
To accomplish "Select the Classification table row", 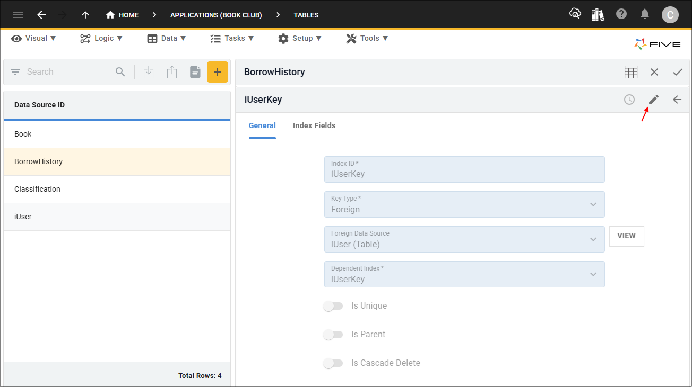I will point(117,189).
